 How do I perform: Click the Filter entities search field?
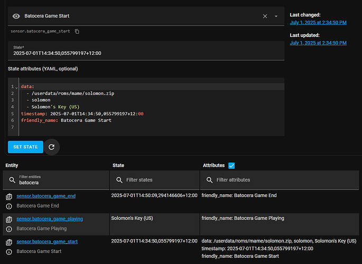(56, 180)
